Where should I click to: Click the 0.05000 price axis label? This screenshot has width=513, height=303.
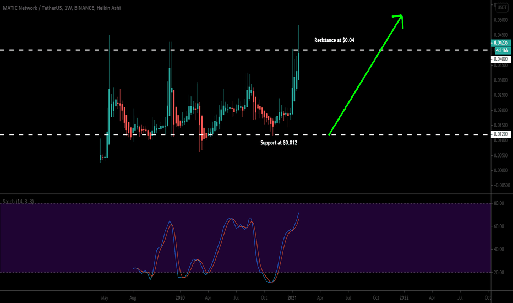[501, 20]
